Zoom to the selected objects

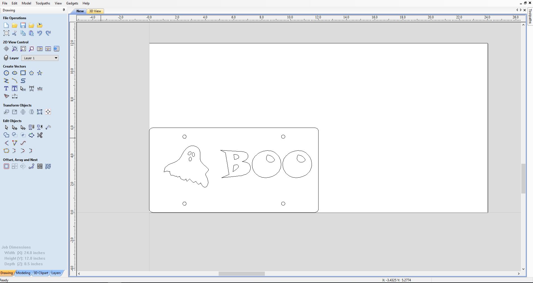pyautogui.click(x=31, y=49)
